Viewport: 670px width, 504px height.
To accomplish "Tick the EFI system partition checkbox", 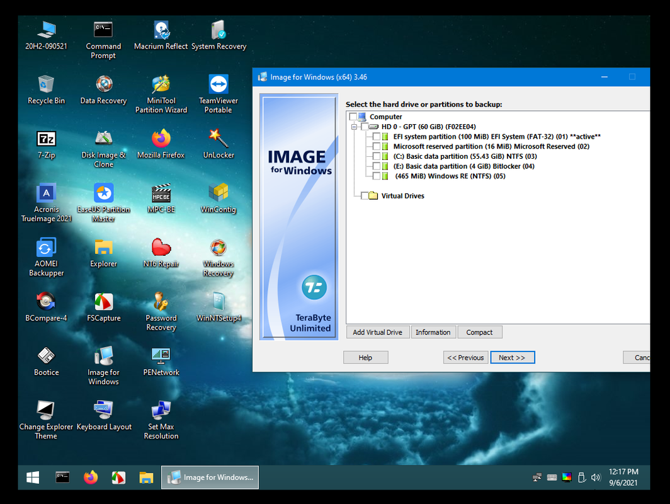I will (377, 136).
